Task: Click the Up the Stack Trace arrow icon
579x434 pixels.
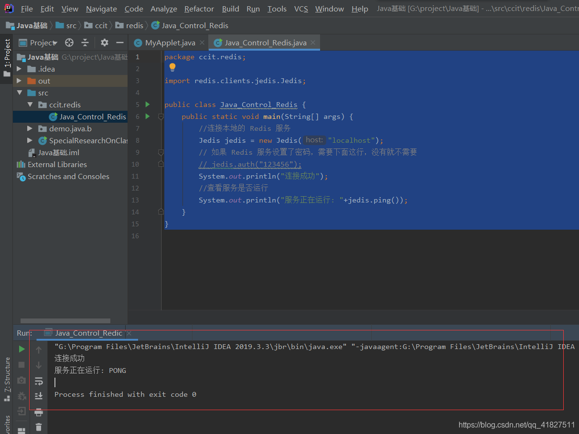Action: click(x=39, y=349)
